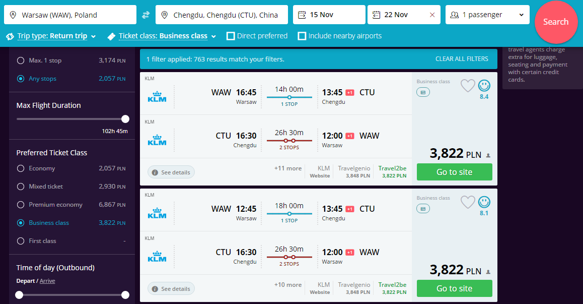583x304 pixels.
Task: Clear the 22 Nov return date
Action: coord(432,15)
